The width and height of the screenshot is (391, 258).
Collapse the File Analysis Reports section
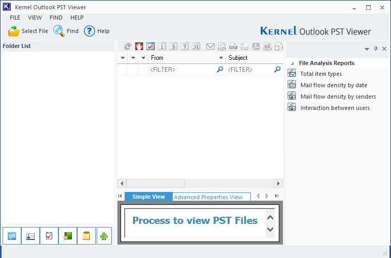pyautogui.click(x=292, y=63)
